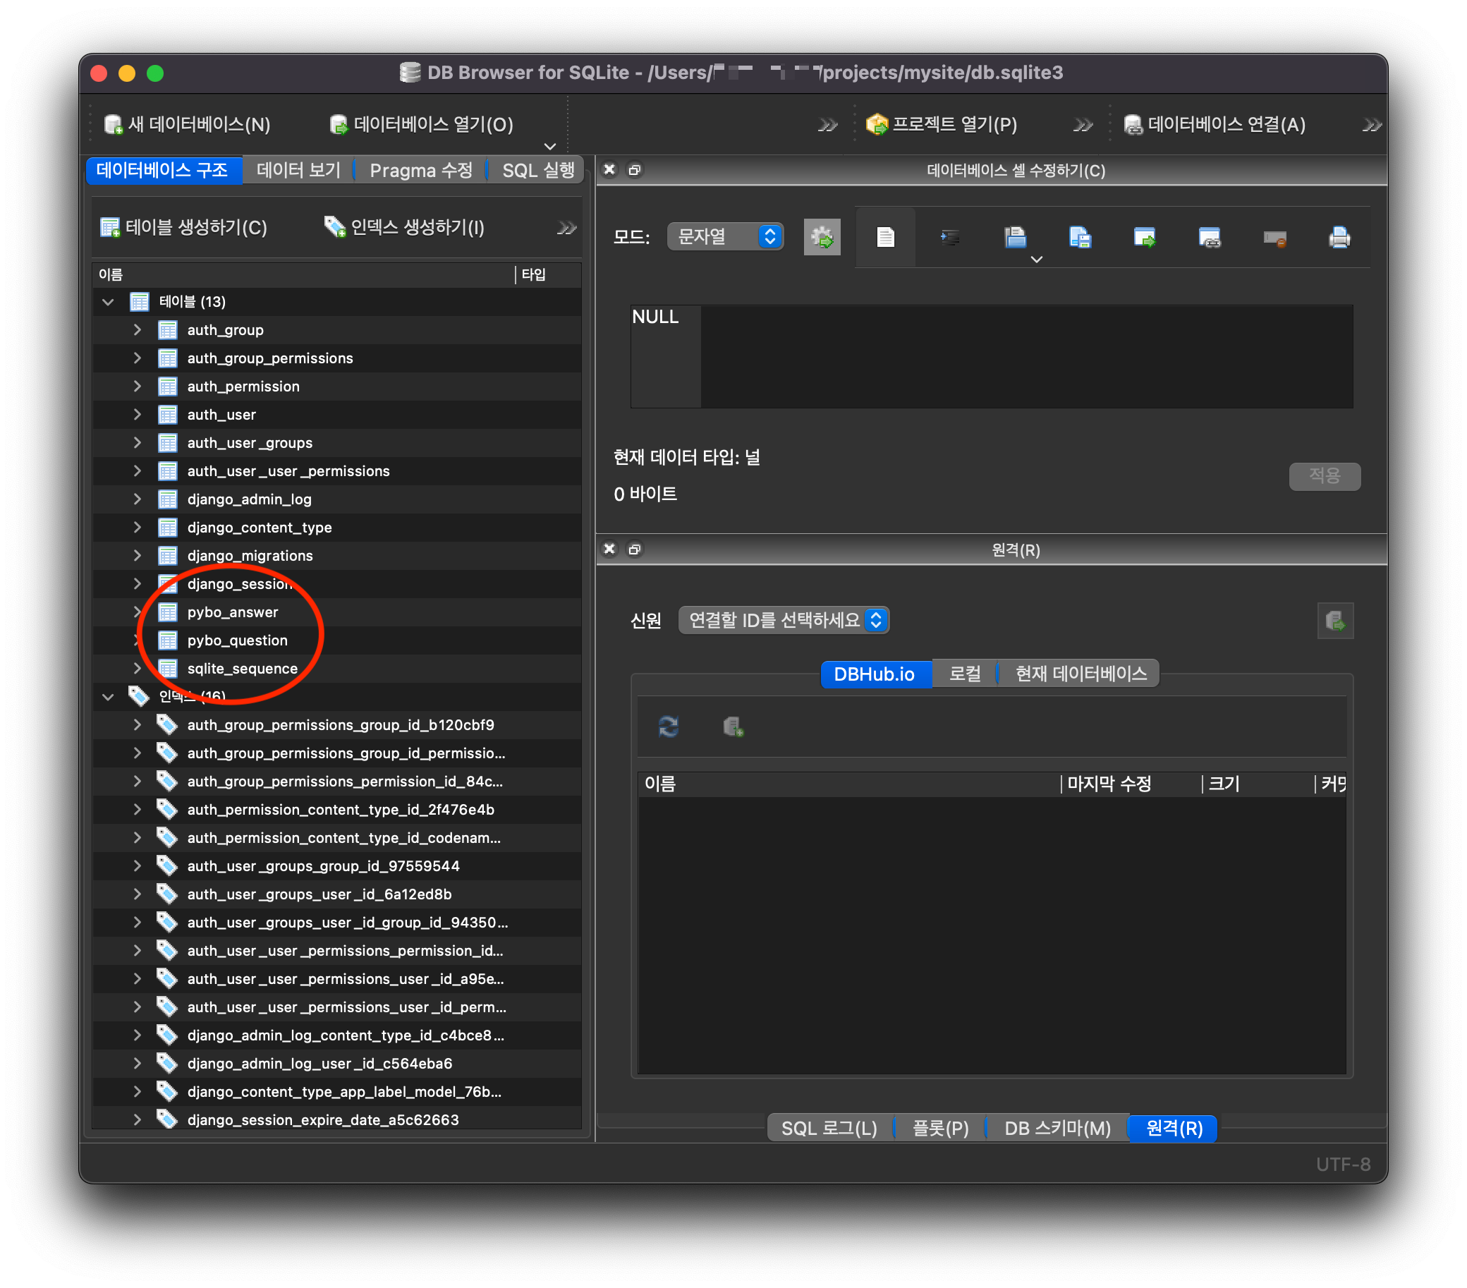The image size is (1467, 1288).
Task: Click the 테이블 생성하기(C) button
Action: pyautogui.click(x=184, y=228)
